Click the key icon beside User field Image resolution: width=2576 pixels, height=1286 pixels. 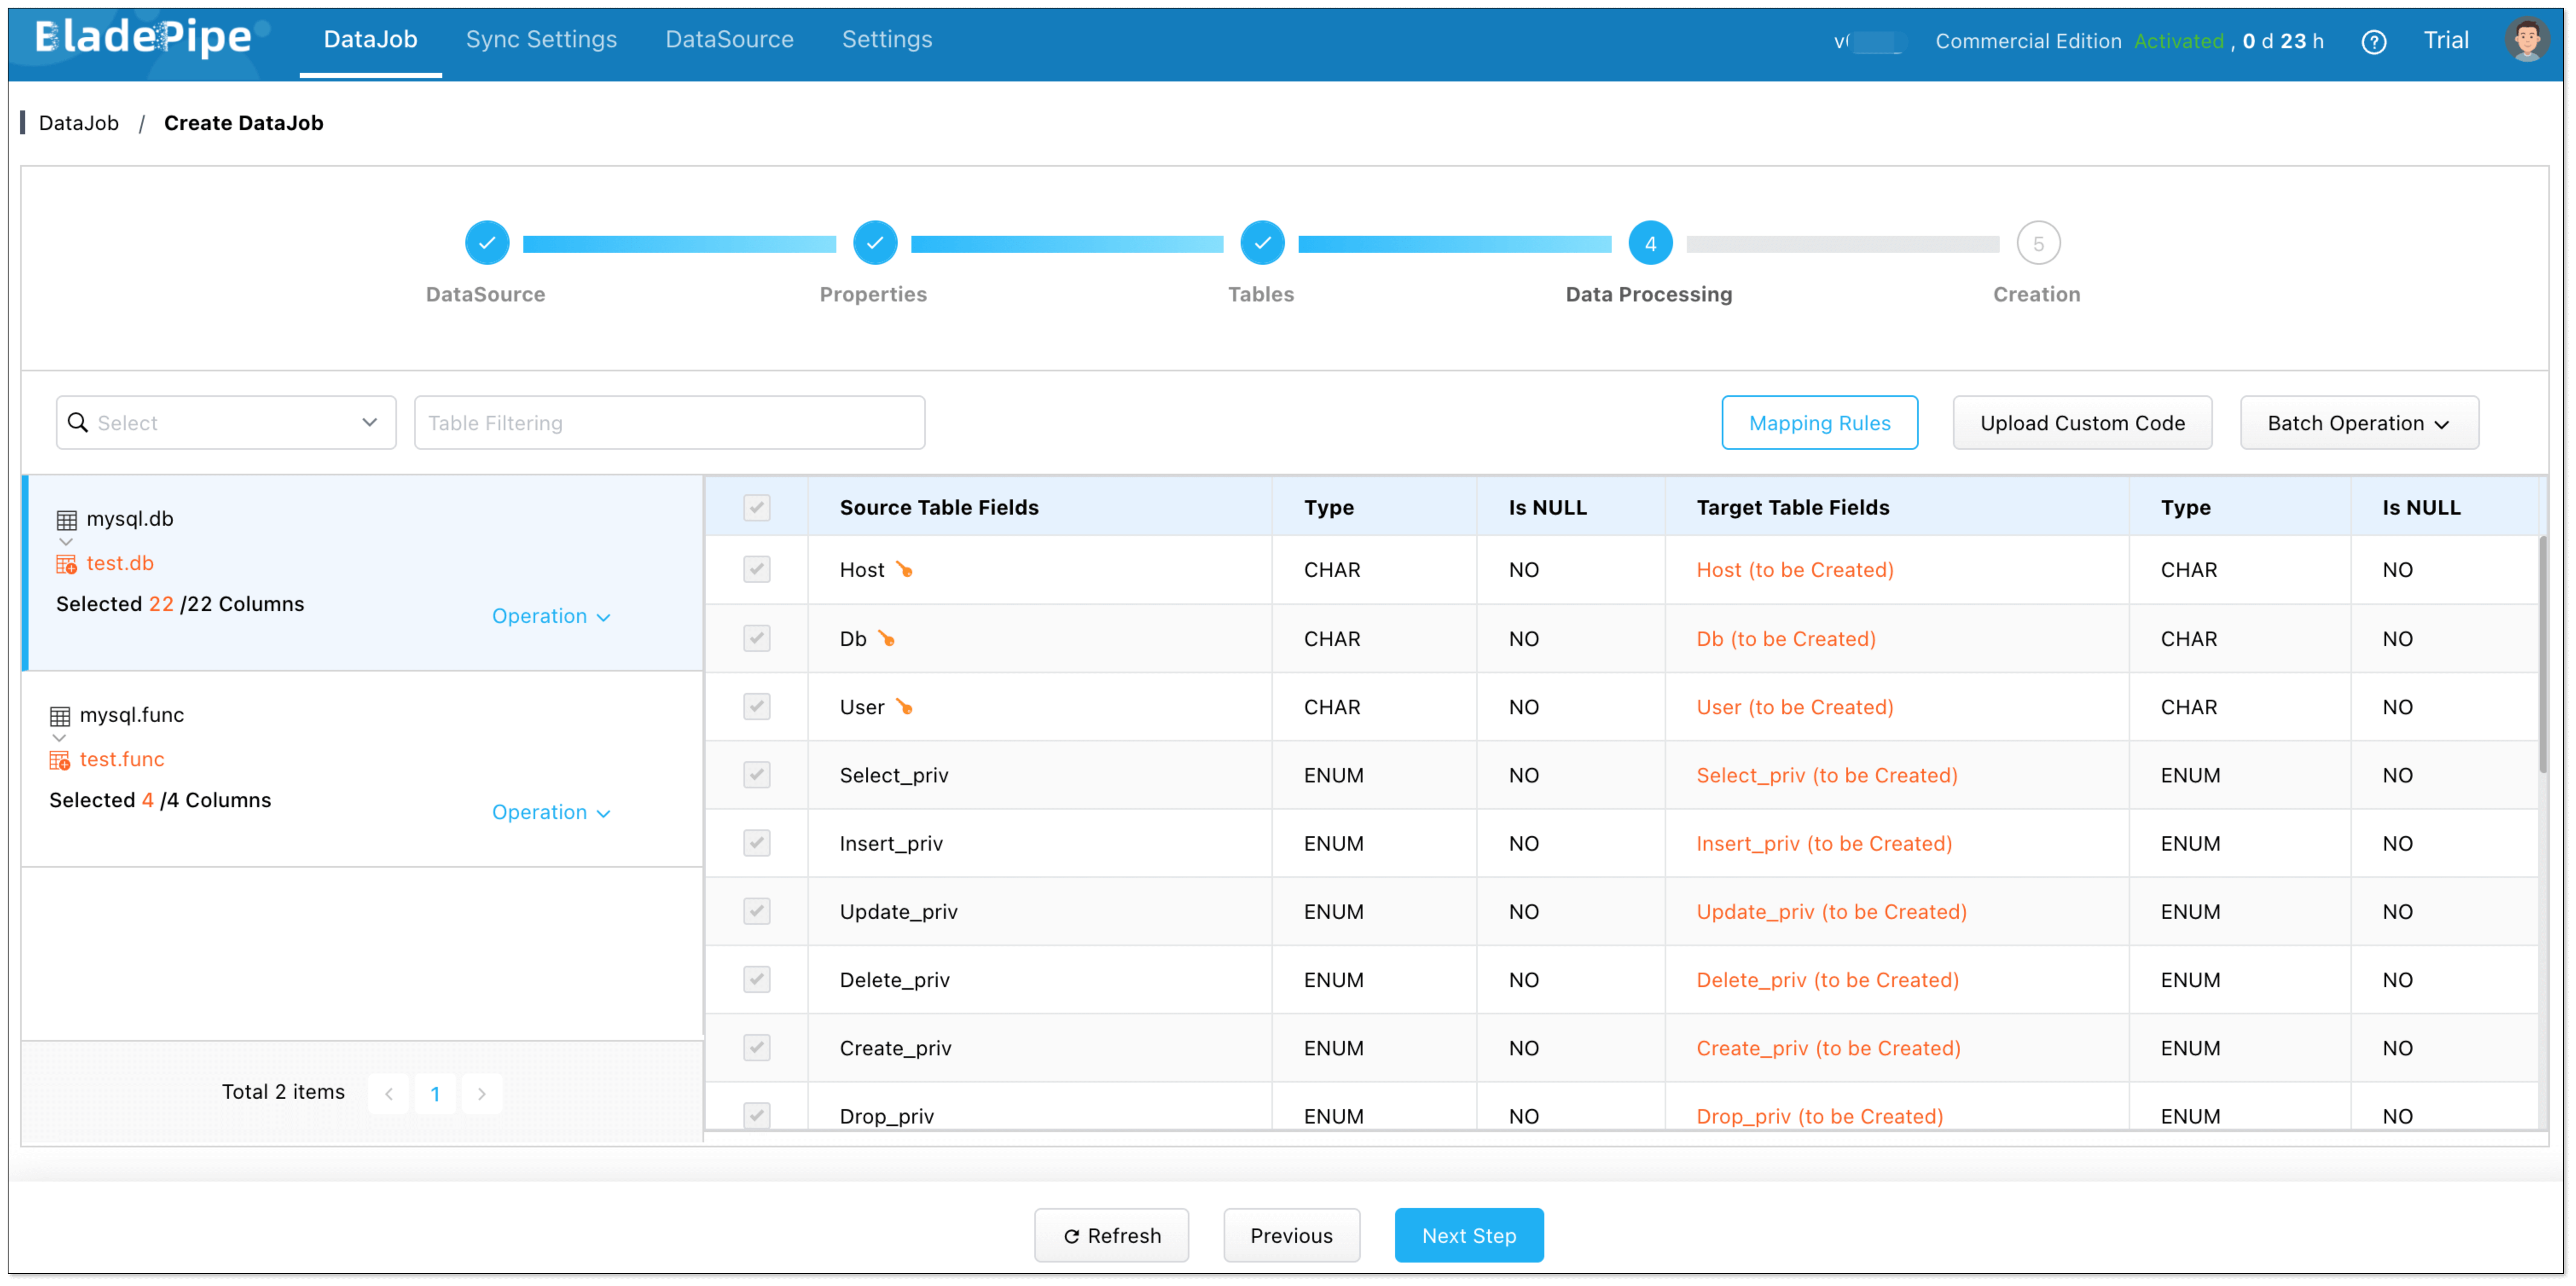[x=904, y=707]
